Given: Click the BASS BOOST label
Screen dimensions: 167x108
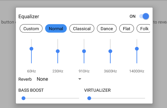Looking at the screenshot, I should pos(31,90).
